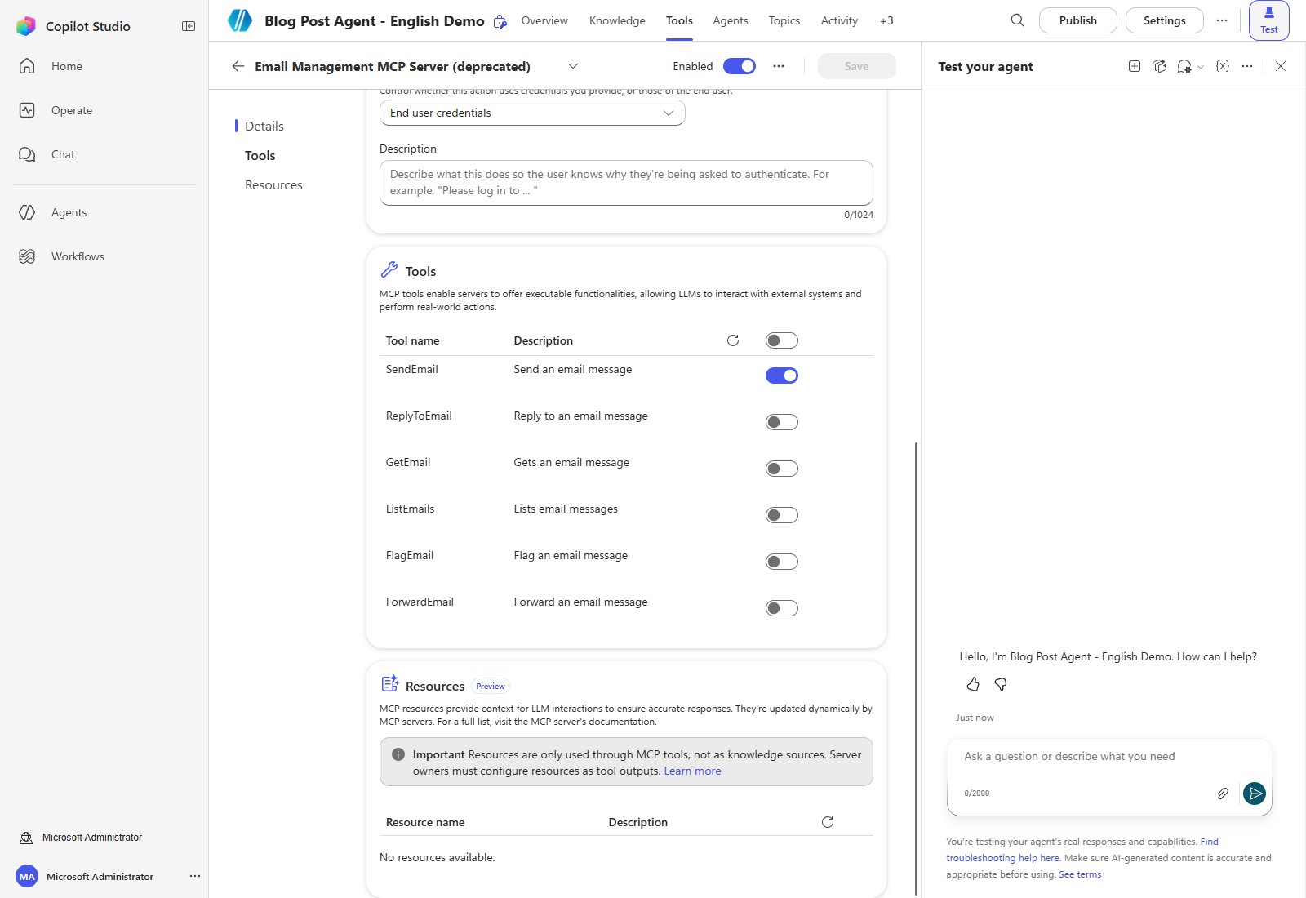Send the chat message
Image resolution: width=1306 pixels, height=898 pixels.
(1255, 794)
